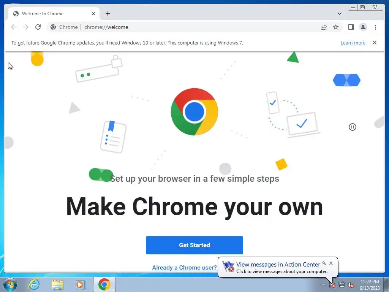Pause the welcome page animation
Viewport: 389px width, 292px height.
point(352,127)
